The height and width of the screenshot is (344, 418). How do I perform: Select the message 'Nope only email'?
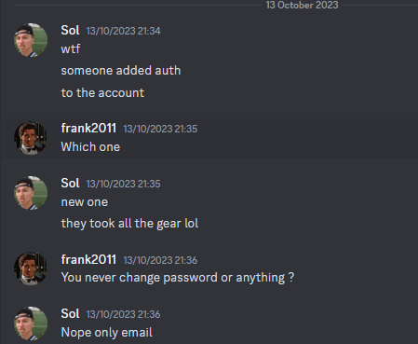[x=106, y=333]
